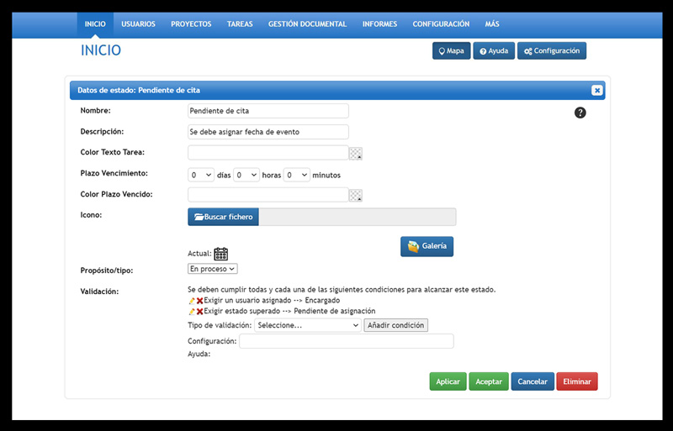673x431 pixels.
Task: Open the Tipo de validación select list
Action: point(307,325)
